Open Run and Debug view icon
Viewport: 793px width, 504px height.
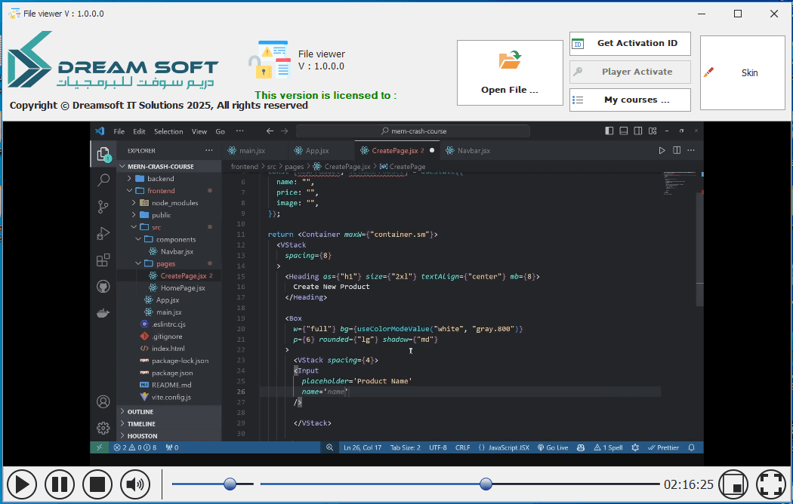coord(103,233)
